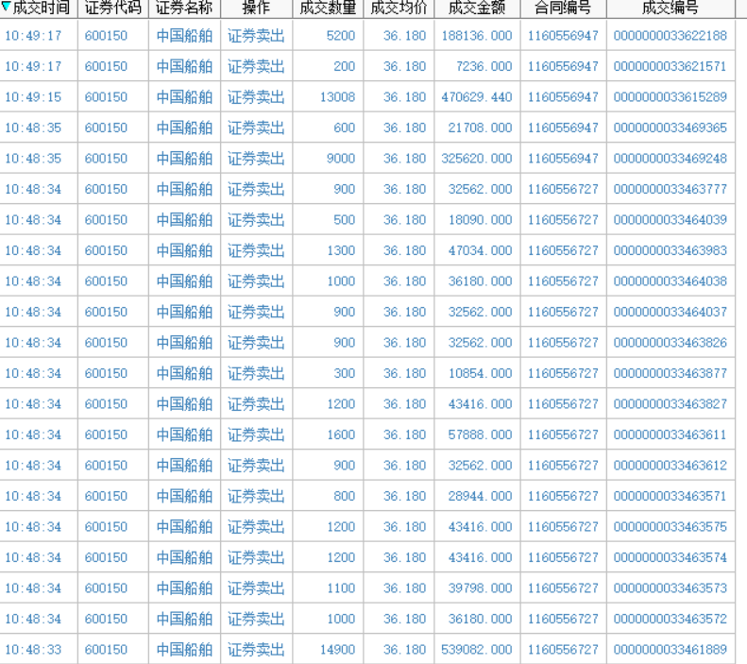Image resolution: width=747 pixels, height=664 pixels.
Task: Select trade number 0000000033463572
Action: [x=671, y=620]
